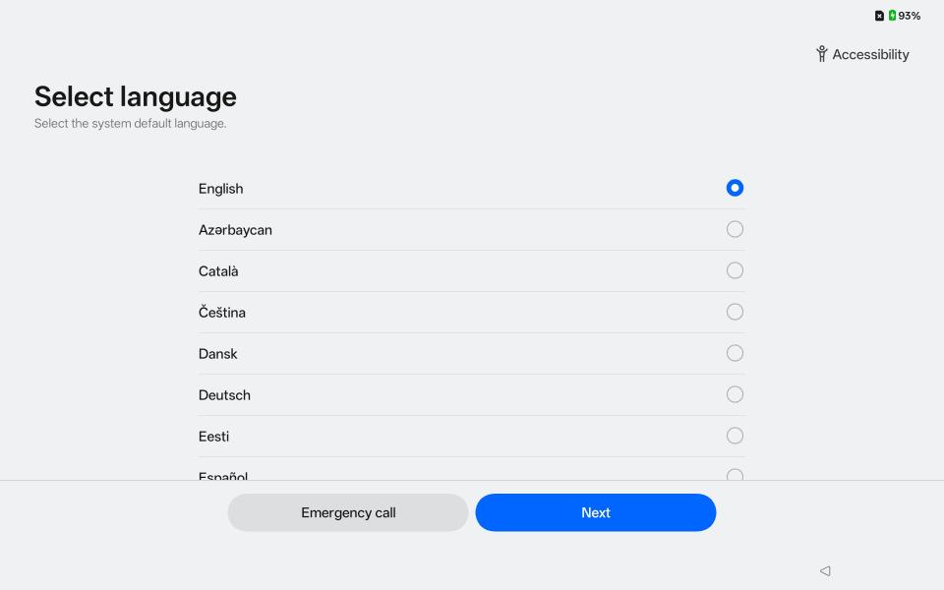Image resolution: width=944 pixels, height=590 pixels.
Task: Select the English radio button
Action: pos(735,188)
